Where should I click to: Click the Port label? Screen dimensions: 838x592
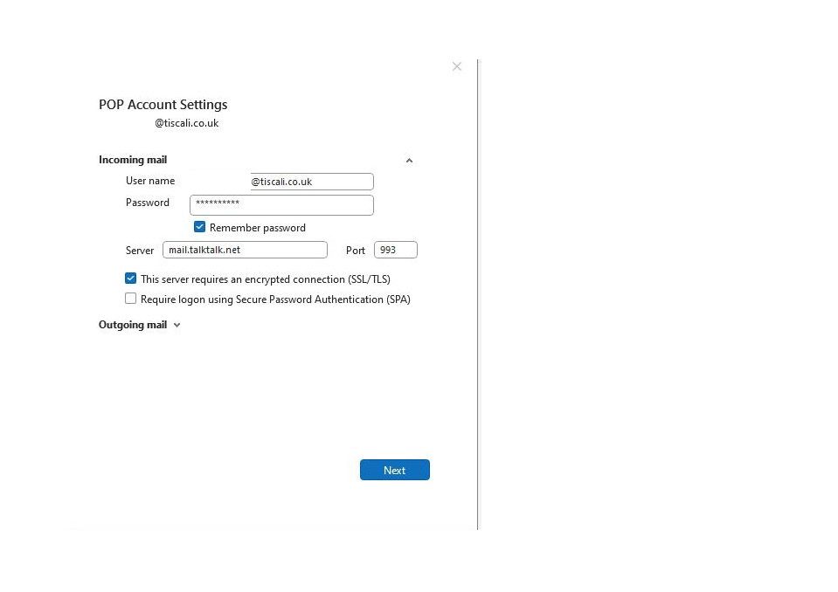(x=355, y=251)
